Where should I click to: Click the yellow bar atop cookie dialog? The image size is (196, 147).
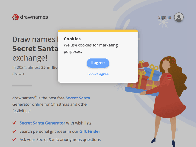pyautogui.click(x=98, y=31)
